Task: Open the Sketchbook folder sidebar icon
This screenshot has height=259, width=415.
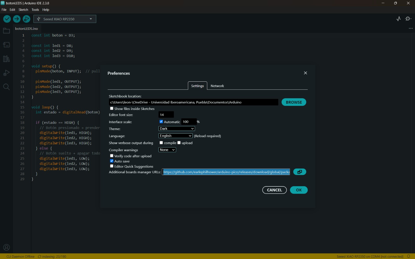Action: click(x=6, y=31)
